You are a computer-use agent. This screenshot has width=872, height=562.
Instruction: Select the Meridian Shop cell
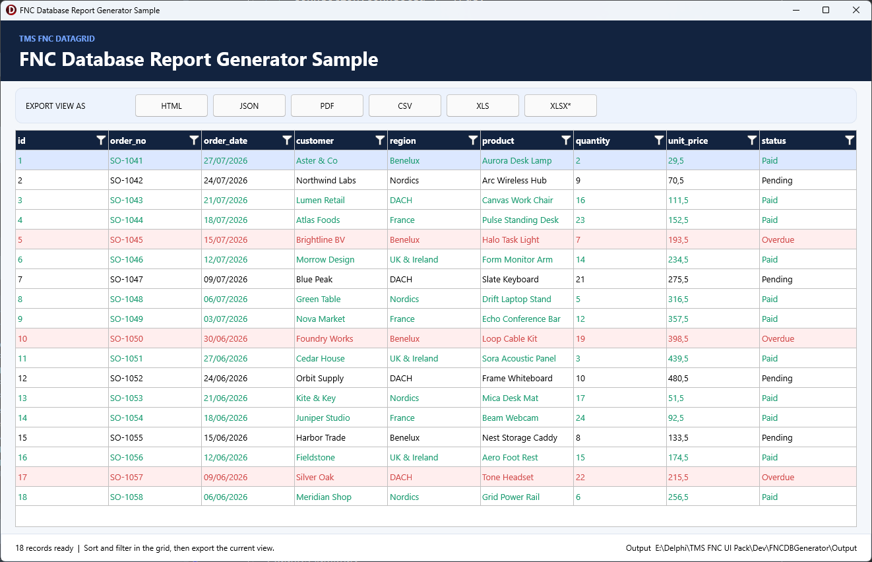[341, 497]
